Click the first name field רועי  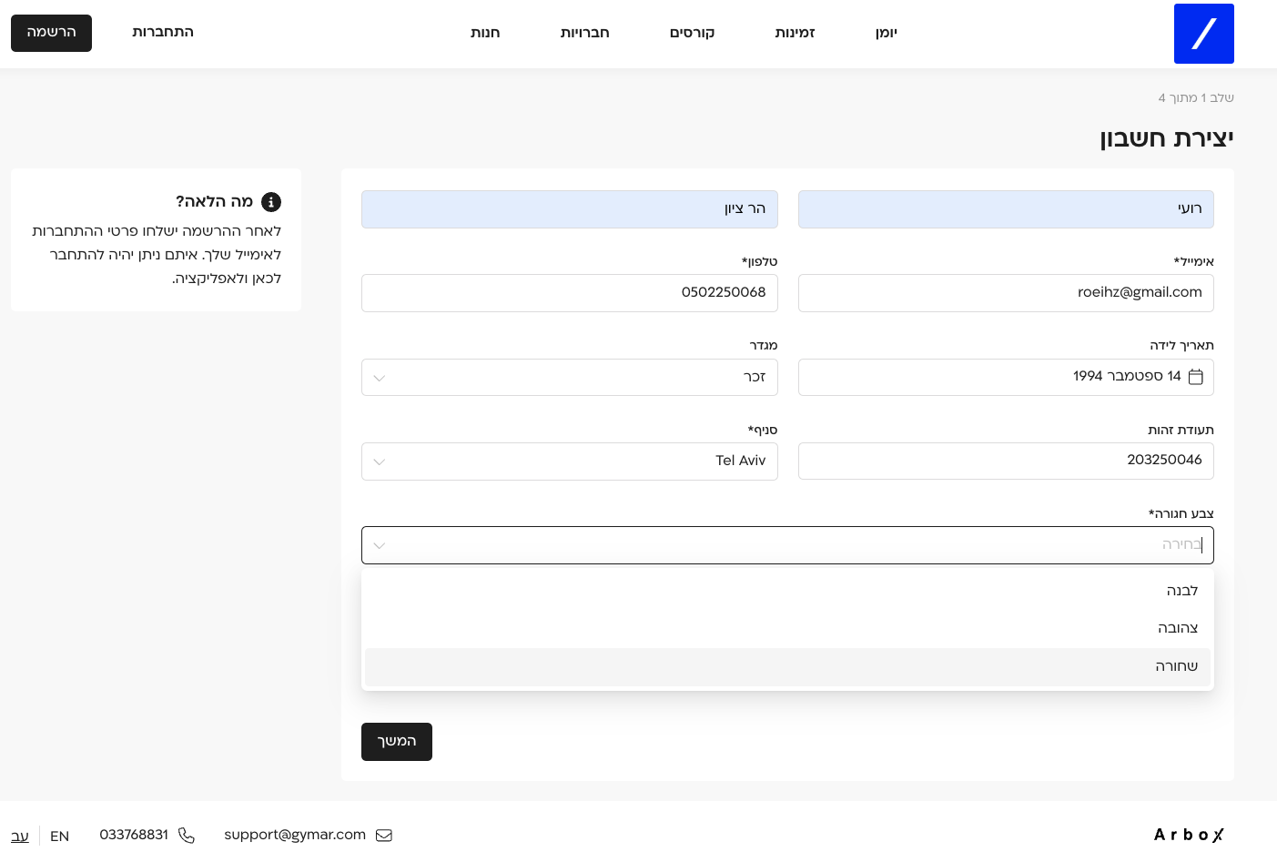click(x=1006, y=209)
